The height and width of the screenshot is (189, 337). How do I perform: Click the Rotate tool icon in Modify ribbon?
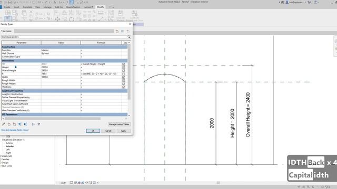[72, 19]
